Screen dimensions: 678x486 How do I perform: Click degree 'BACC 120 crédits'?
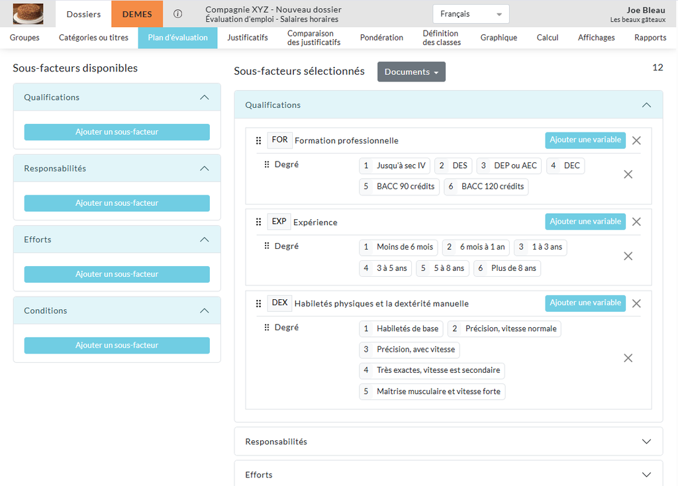pyautogui.click(x=486, y=186)
